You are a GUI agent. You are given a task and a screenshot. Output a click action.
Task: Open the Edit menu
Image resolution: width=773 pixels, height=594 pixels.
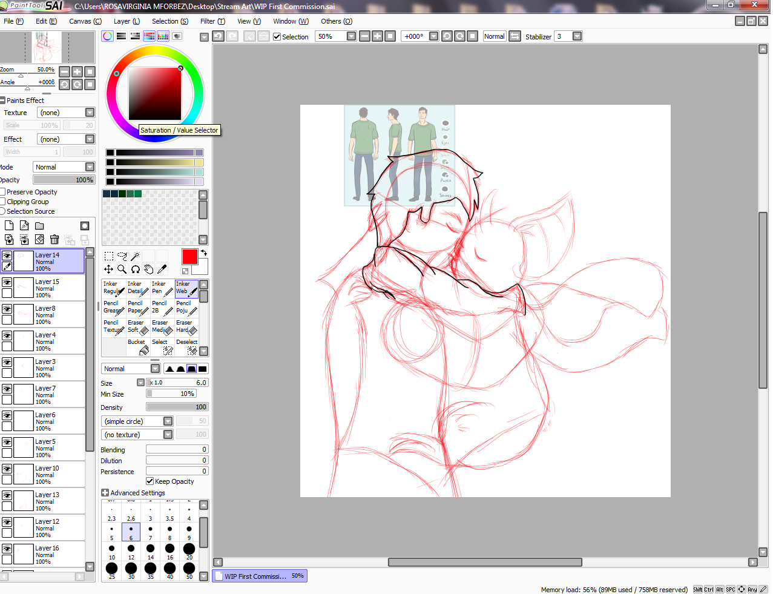[x=46, y=21]
